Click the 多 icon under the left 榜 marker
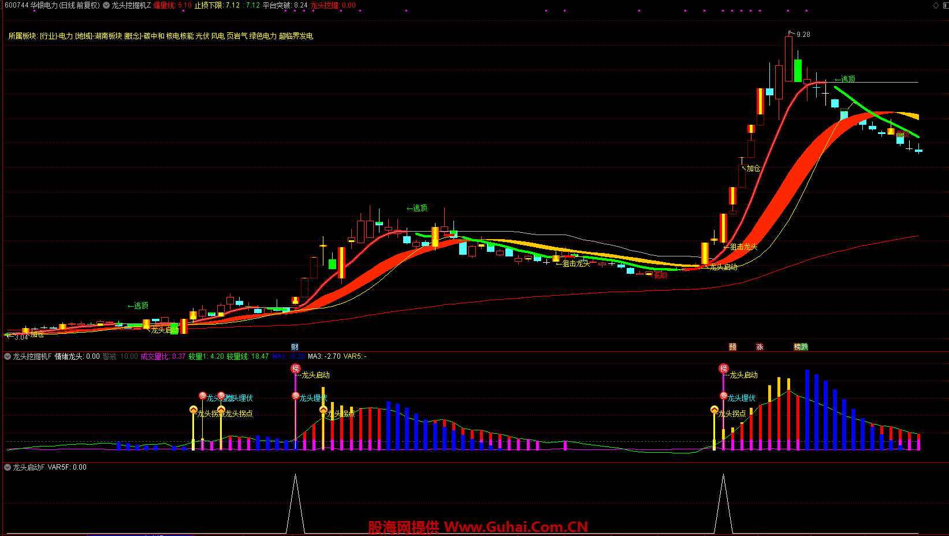 click(x=296, y=396)
